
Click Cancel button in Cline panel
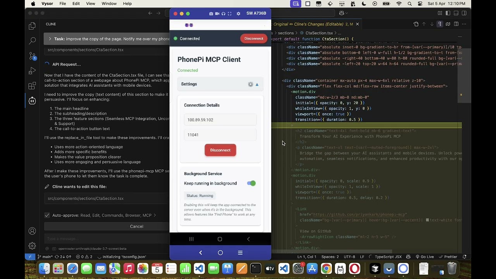point(136,226)
